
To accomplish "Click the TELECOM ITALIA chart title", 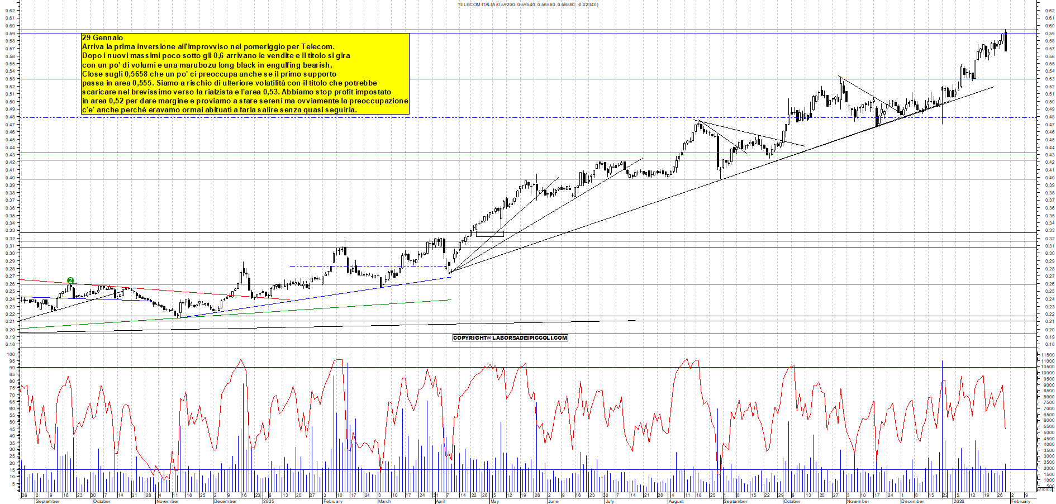I will [x=527, y=4].
